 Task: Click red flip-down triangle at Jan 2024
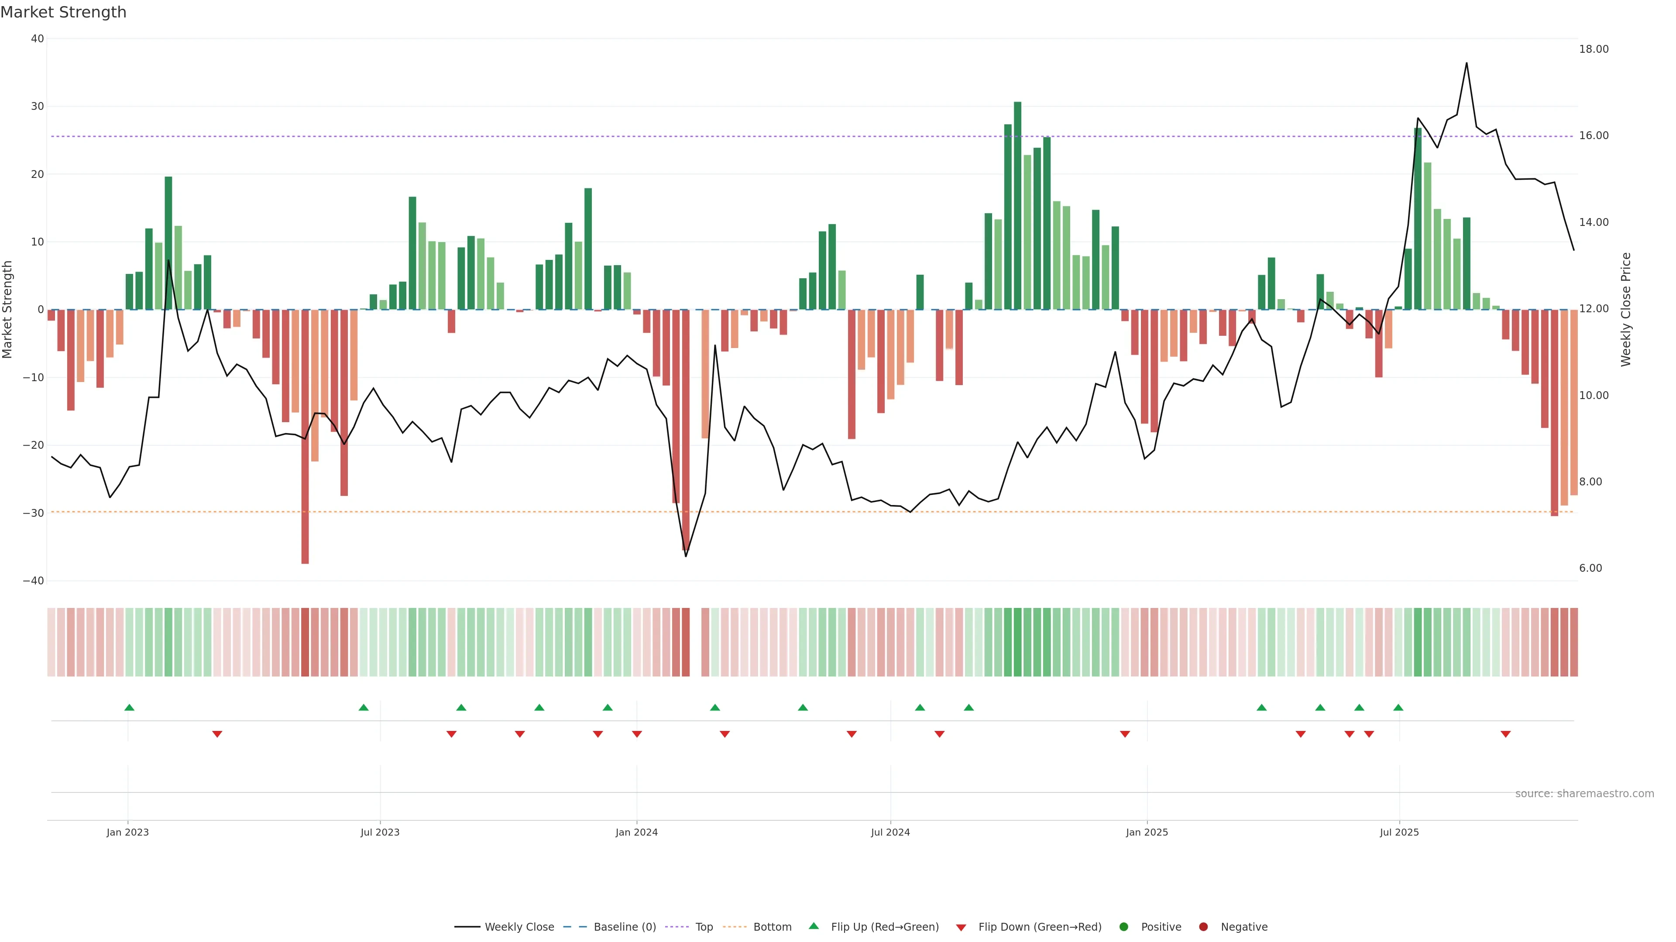pyautogui.click(x=637, y=734)
